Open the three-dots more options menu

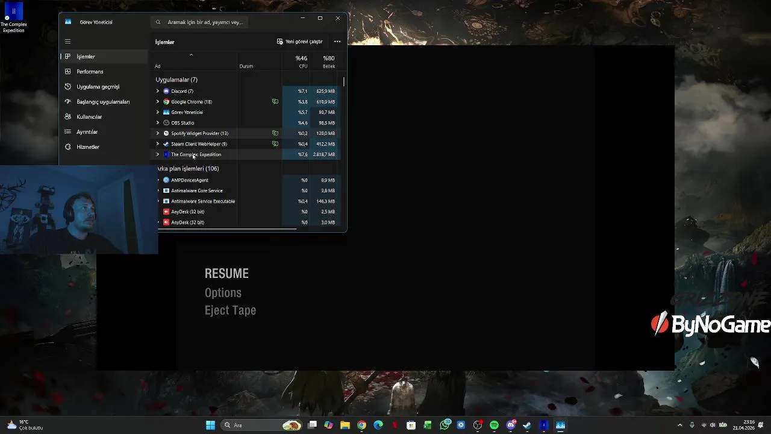tap(337, 42)
